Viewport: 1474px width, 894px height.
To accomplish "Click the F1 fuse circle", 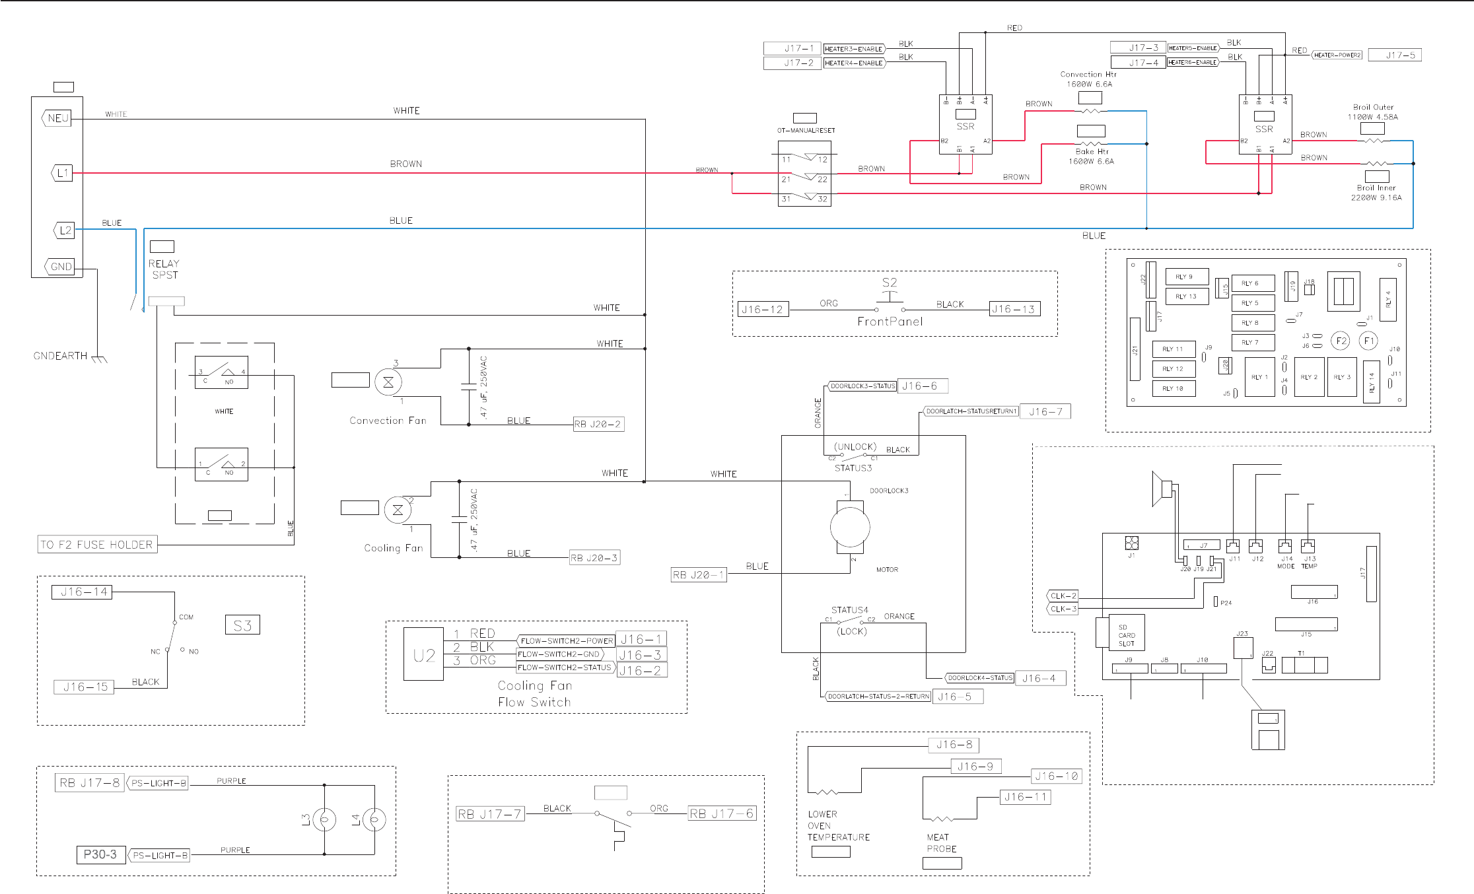I will (x=1368, y=341).
